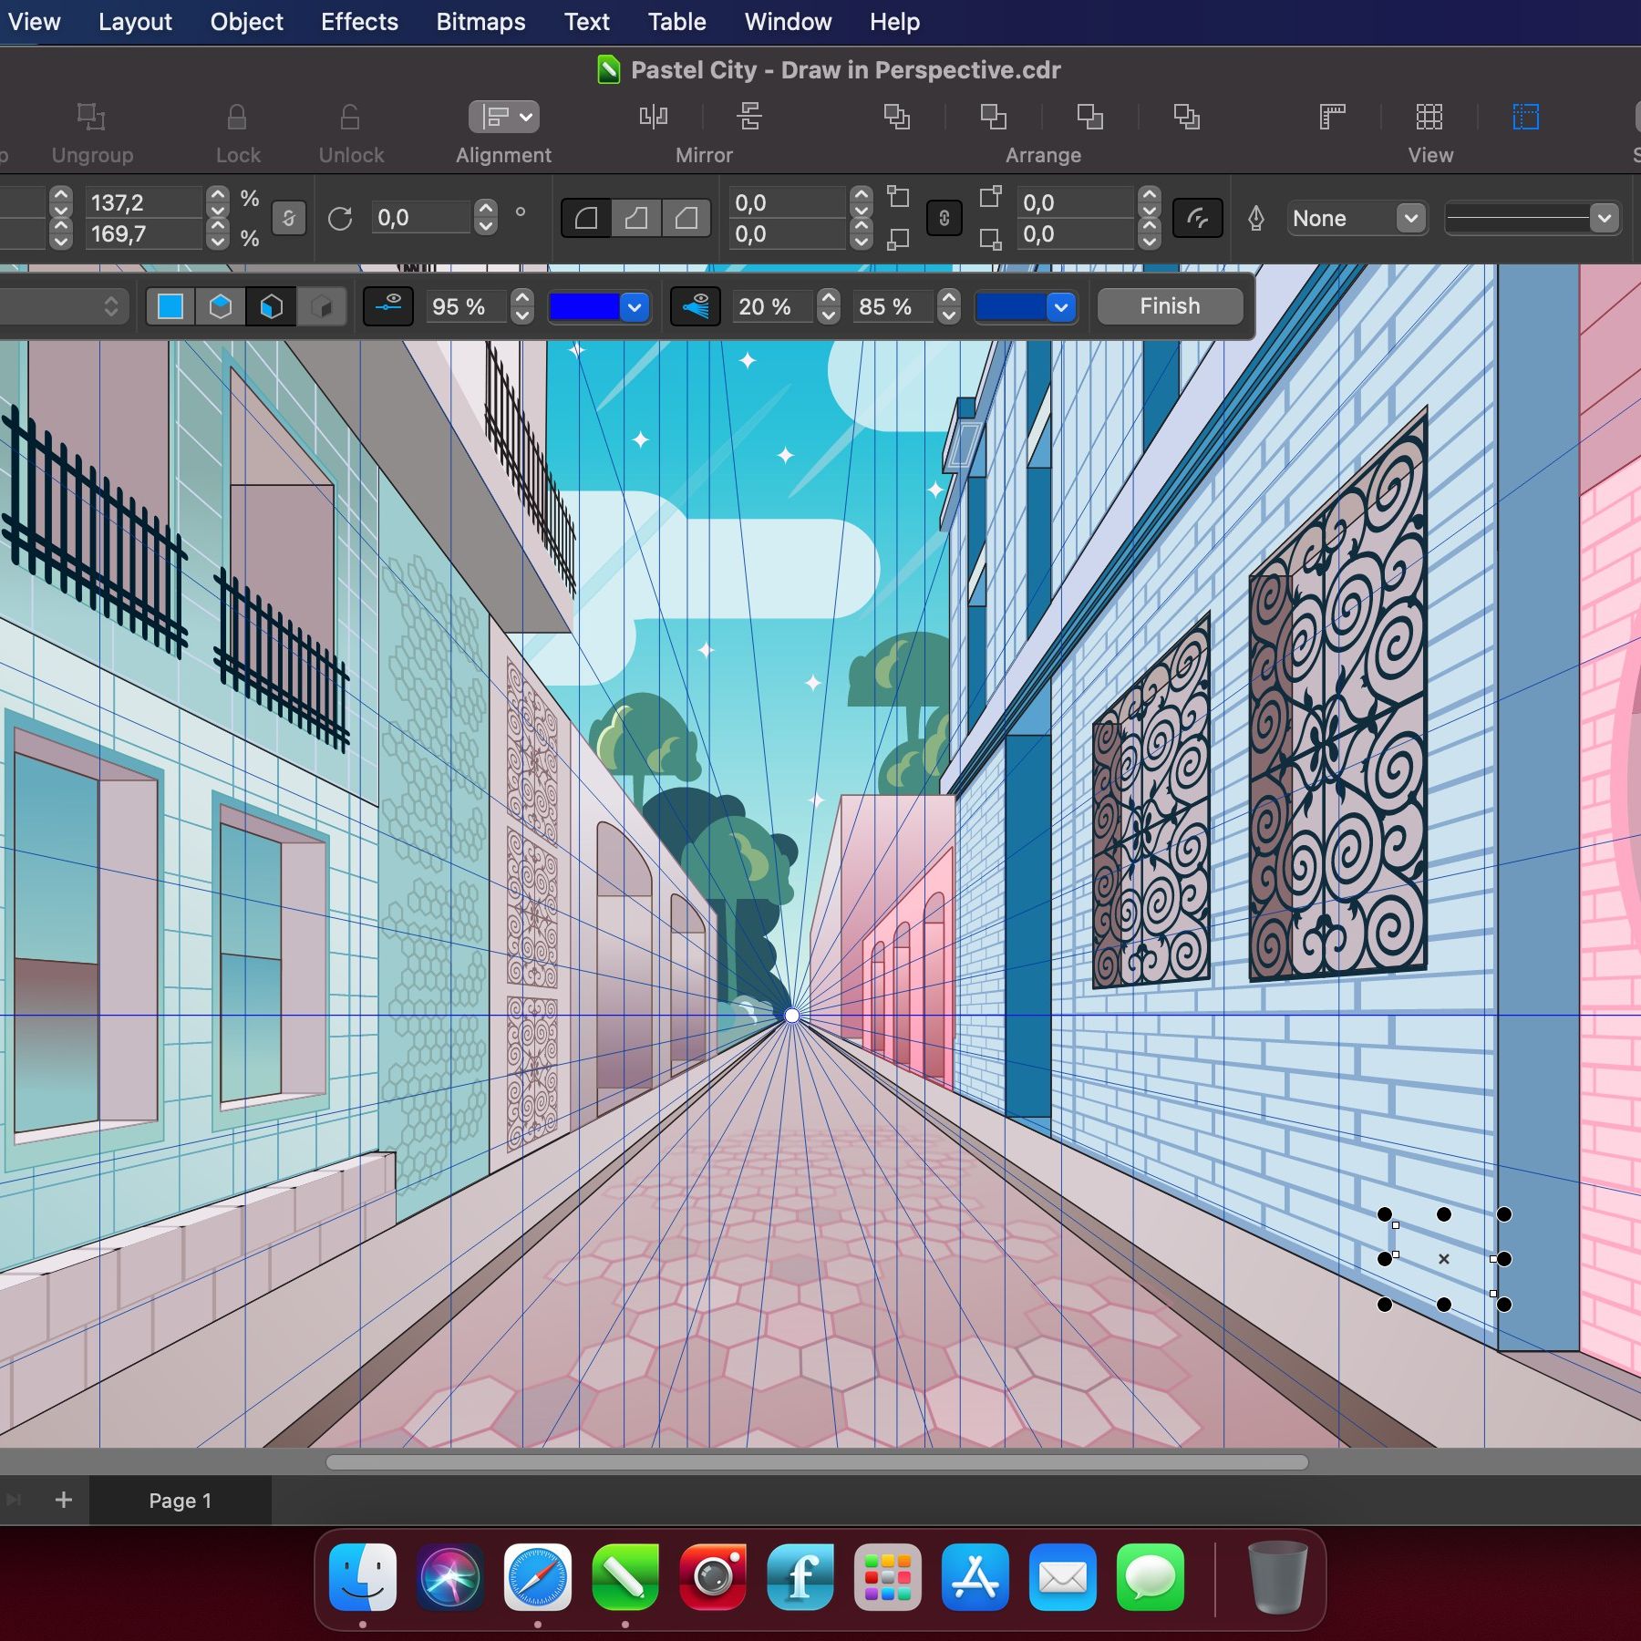
Task: Open Safari from the Dock
Action: pyautogui.click(x=537, y=1577)
